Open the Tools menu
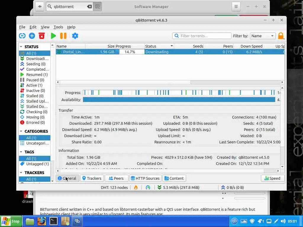303x227 pixels. pos(58,27)
